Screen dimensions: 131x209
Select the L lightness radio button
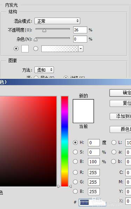click(x=114, y=142)
